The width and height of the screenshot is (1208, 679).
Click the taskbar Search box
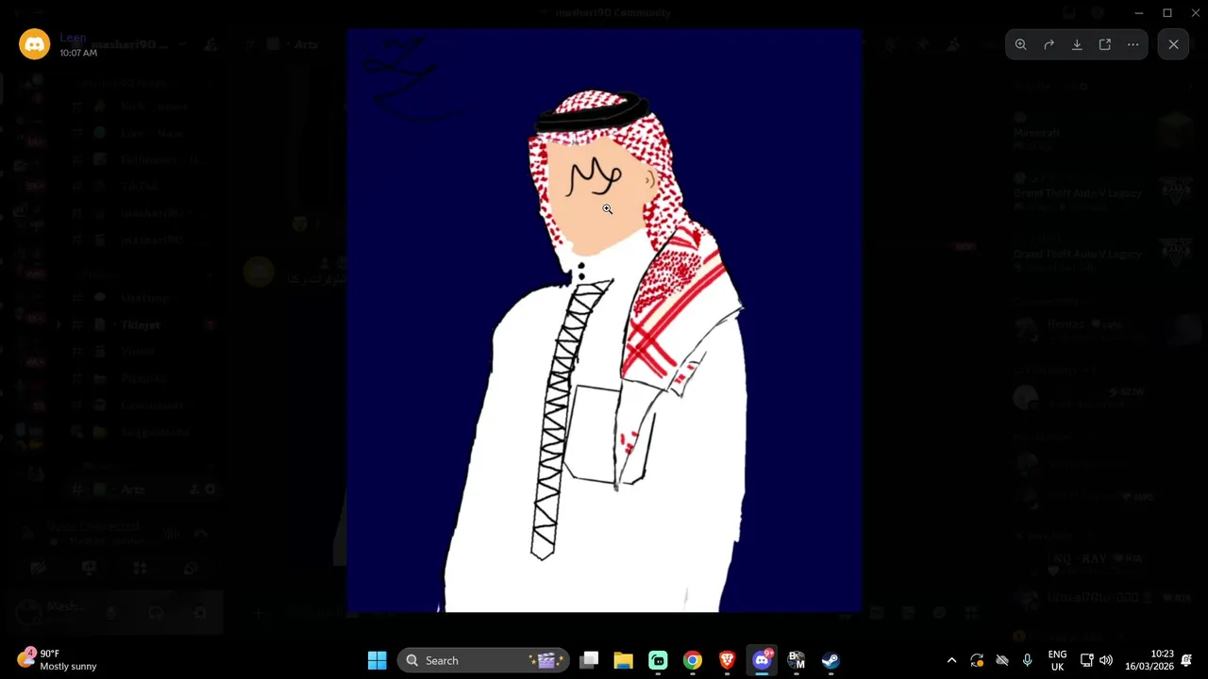[484, 660]
